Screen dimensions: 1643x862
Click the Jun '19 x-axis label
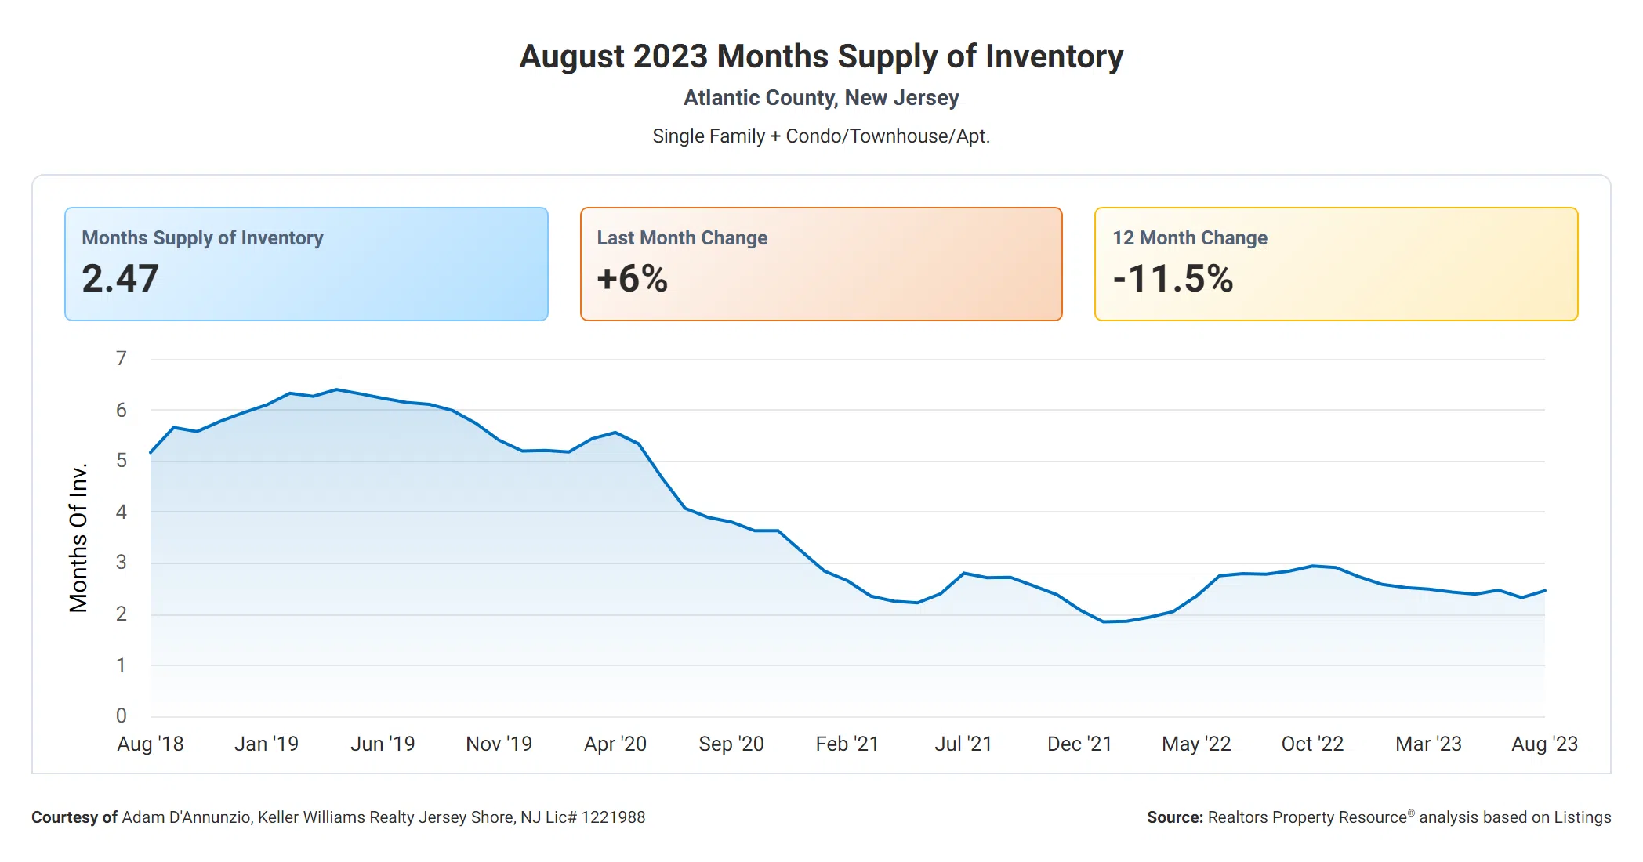[x=383, y=744]
